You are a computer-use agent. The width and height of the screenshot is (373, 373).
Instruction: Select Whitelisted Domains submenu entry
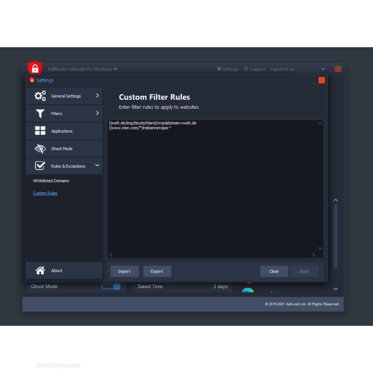51,181
